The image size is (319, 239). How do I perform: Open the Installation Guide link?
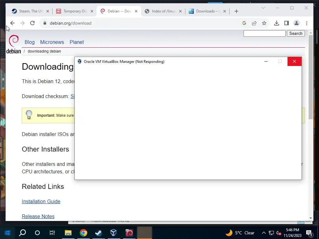[x=41, y=201]
